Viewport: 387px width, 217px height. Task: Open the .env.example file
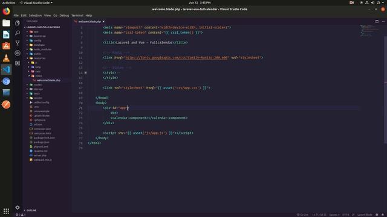click(x=42, y=111)
